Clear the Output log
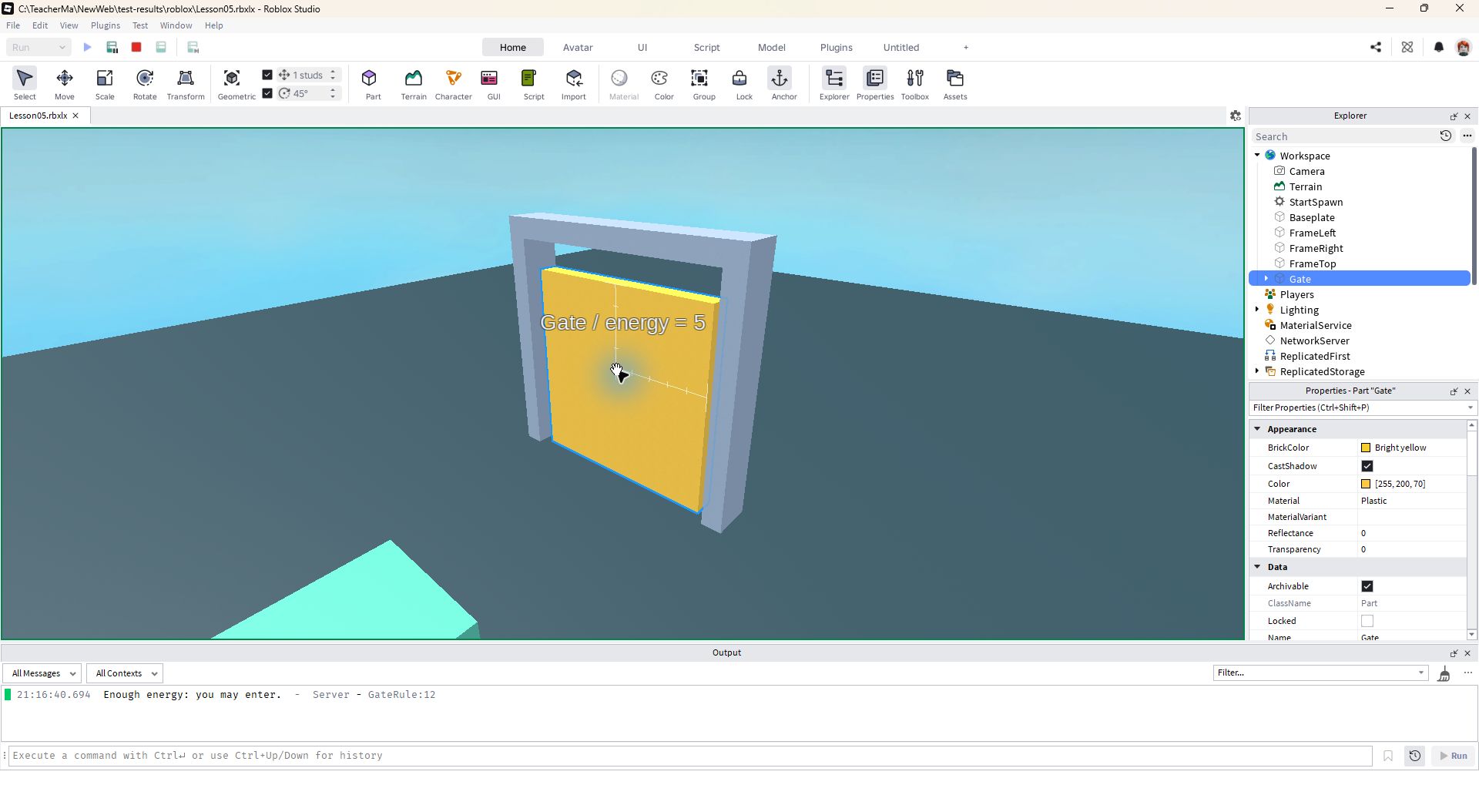This screenshot has width=1479, height=795. 1444,674
